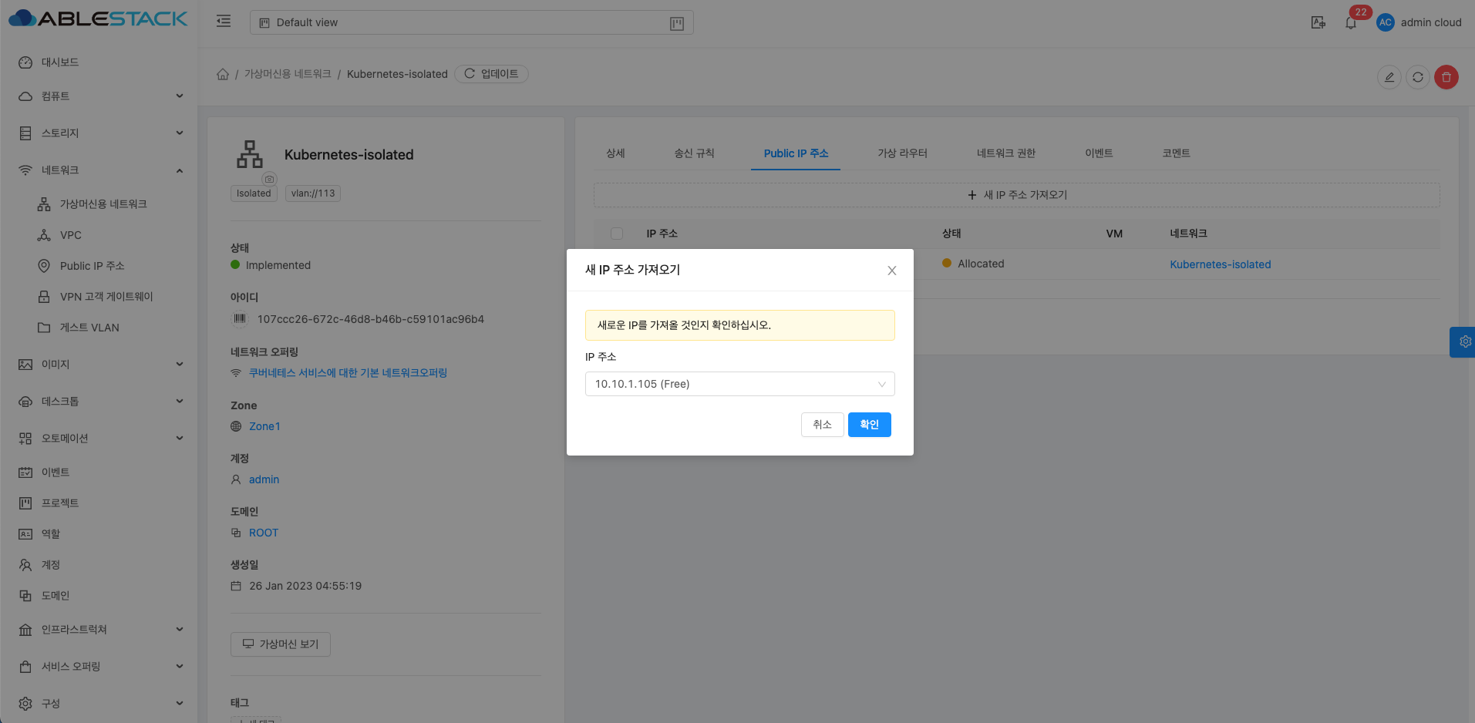1475x723 pixels.
Task: Click the edit network pencil icon
Action: pyautogui.click(x=1389, y=77)
